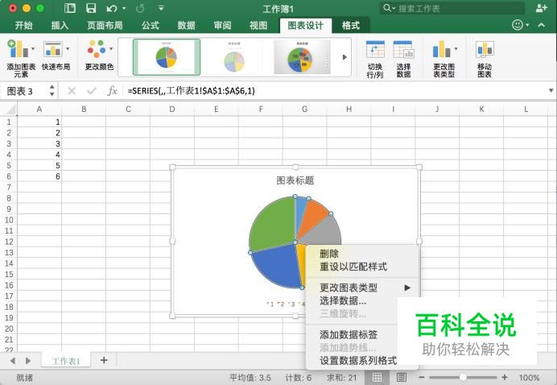Screen dimensions: 557x385
Task: Open the Formulas (公式) tab
Action: click(x=151, y=25)
